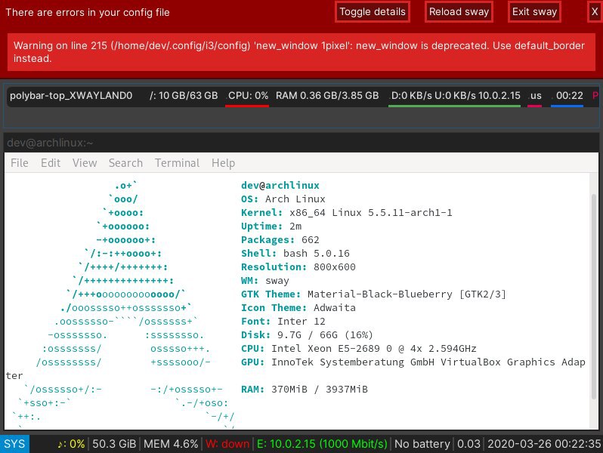
Task: Click the polybar us keyboard layout module
Action: (x=535, y=96)
